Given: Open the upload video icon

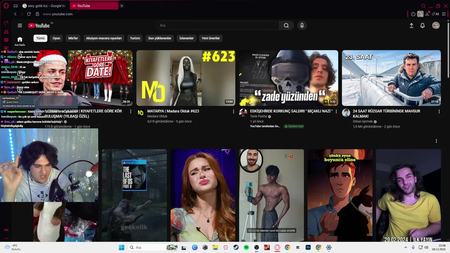Looking at the screenshot, I should (x=411, y=25).
